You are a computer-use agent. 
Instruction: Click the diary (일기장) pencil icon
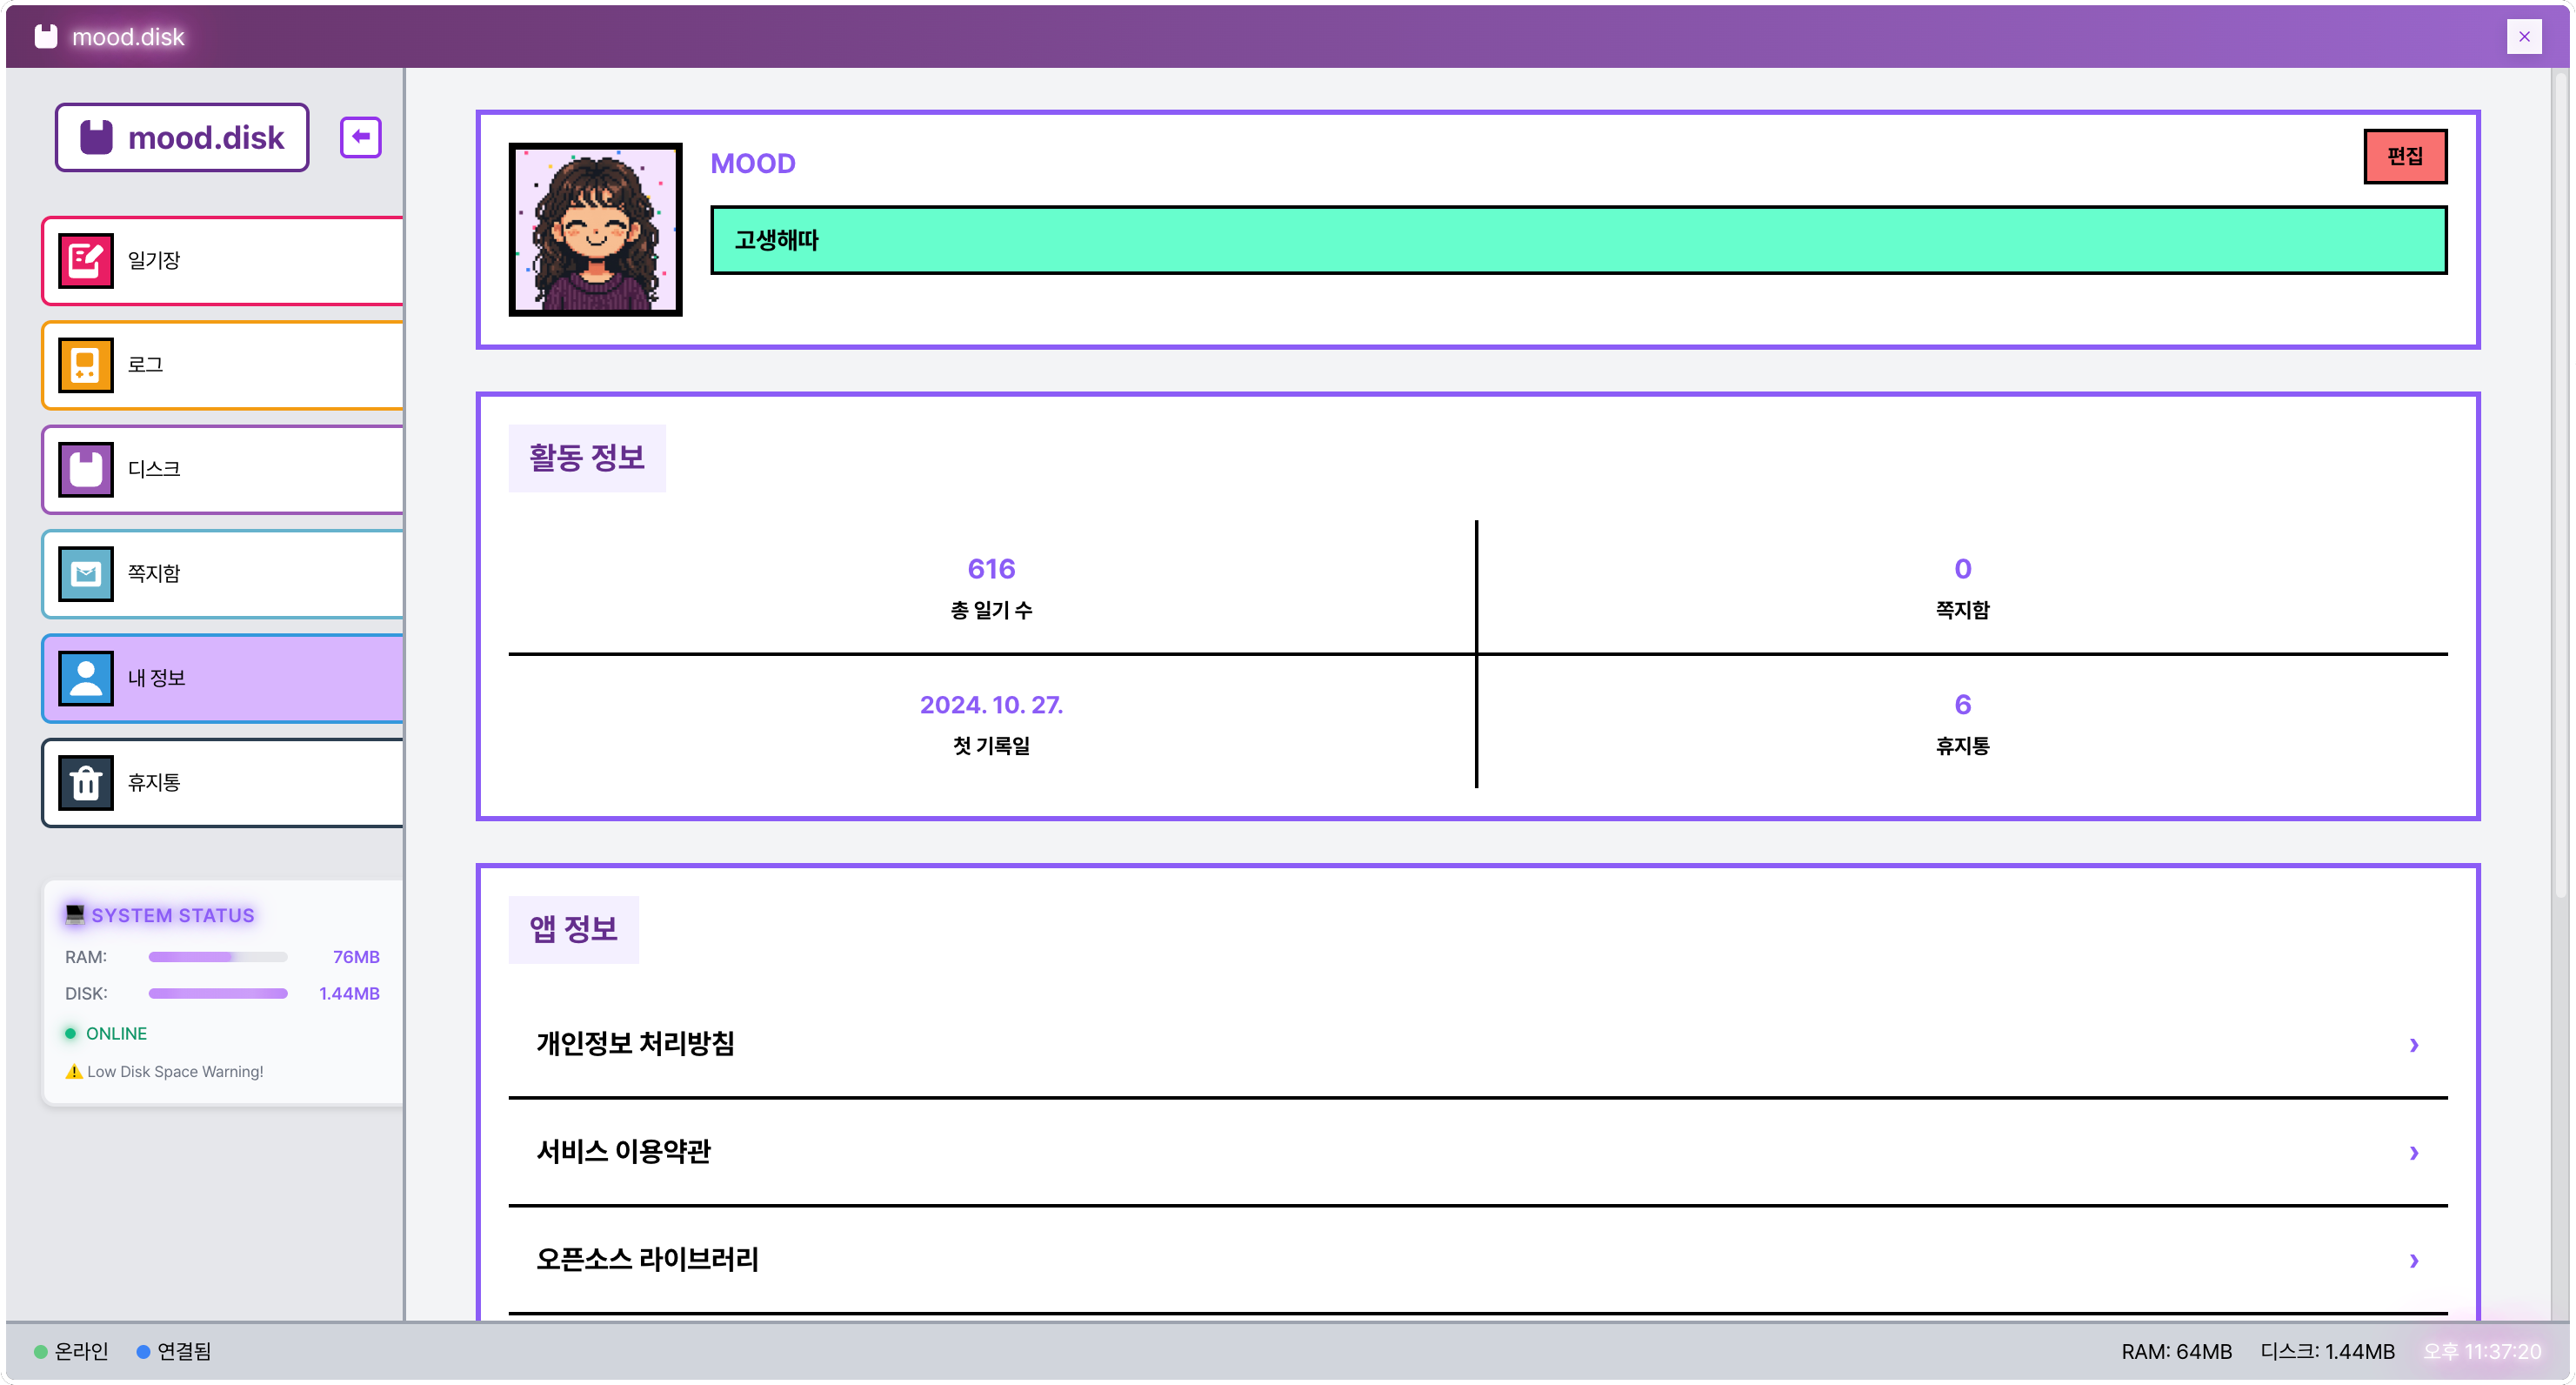click(85, 260)
